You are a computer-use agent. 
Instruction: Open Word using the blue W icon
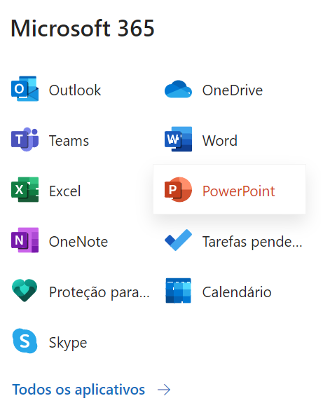click(178, 139)
